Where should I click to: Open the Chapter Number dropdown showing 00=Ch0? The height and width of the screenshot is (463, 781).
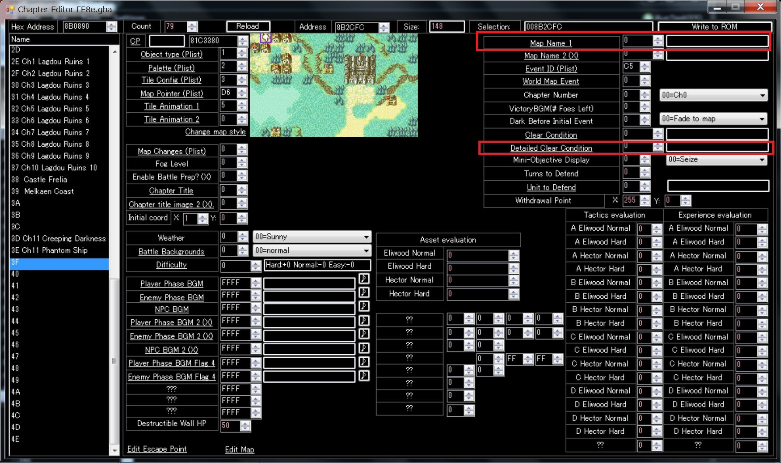point(763,95)
